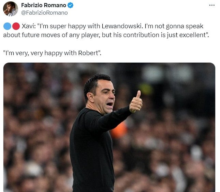Viewport: 220px width, 192px height.
Task: Click the orange blur behind the man's arm
Action: [119, 130]
